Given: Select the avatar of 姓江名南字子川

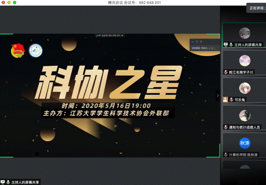Looking at the screenshot, I should point(244,61).
